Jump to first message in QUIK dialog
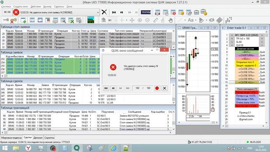The height and width of the screenshot is (152, 270). point(106,88)
